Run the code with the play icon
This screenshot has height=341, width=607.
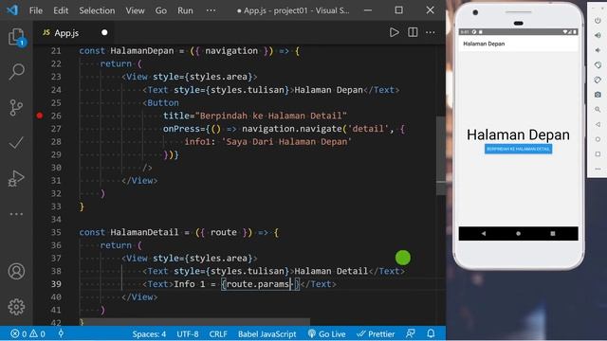click(x=395, y=32)
